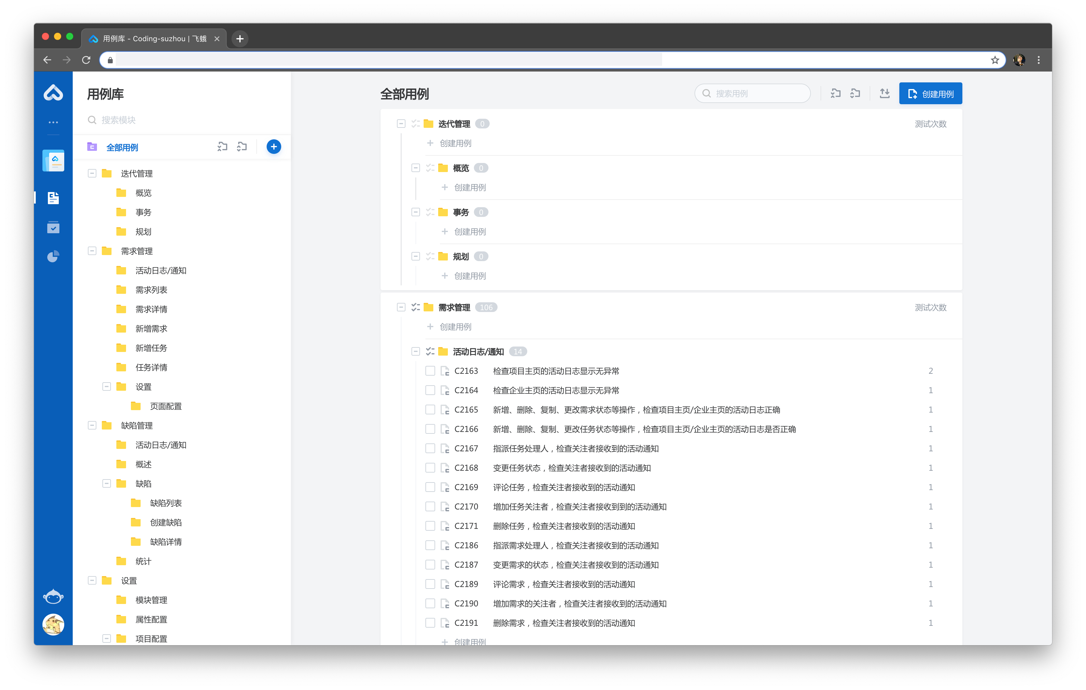Open the pie chart reports sidebar icon
This screenshot has height=690, width=1086.
click(x=53, y=257)
